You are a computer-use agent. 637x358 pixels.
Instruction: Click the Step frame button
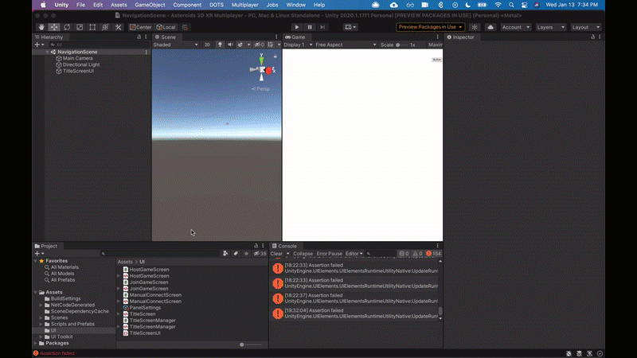click(322, 27)
